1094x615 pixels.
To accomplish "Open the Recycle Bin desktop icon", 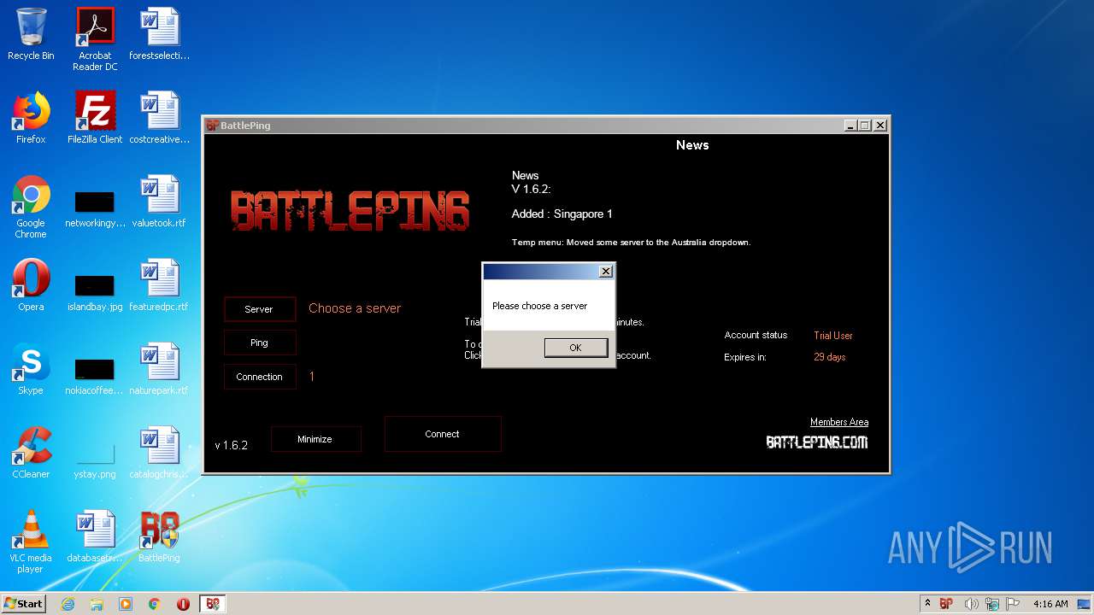I will [31, 34].
